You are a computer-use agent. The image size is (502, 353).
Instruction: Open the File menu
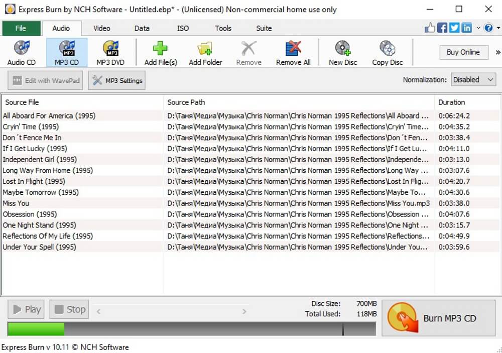tap(21, 28)
